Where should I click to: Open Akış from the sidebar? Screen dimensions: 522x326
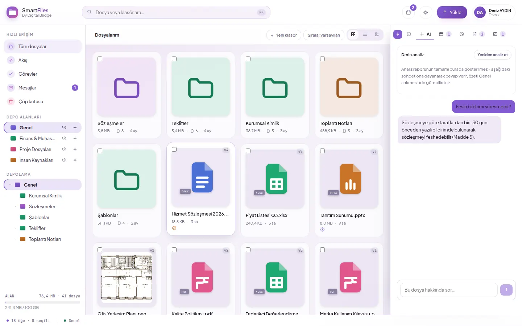(x=42, y=60)
